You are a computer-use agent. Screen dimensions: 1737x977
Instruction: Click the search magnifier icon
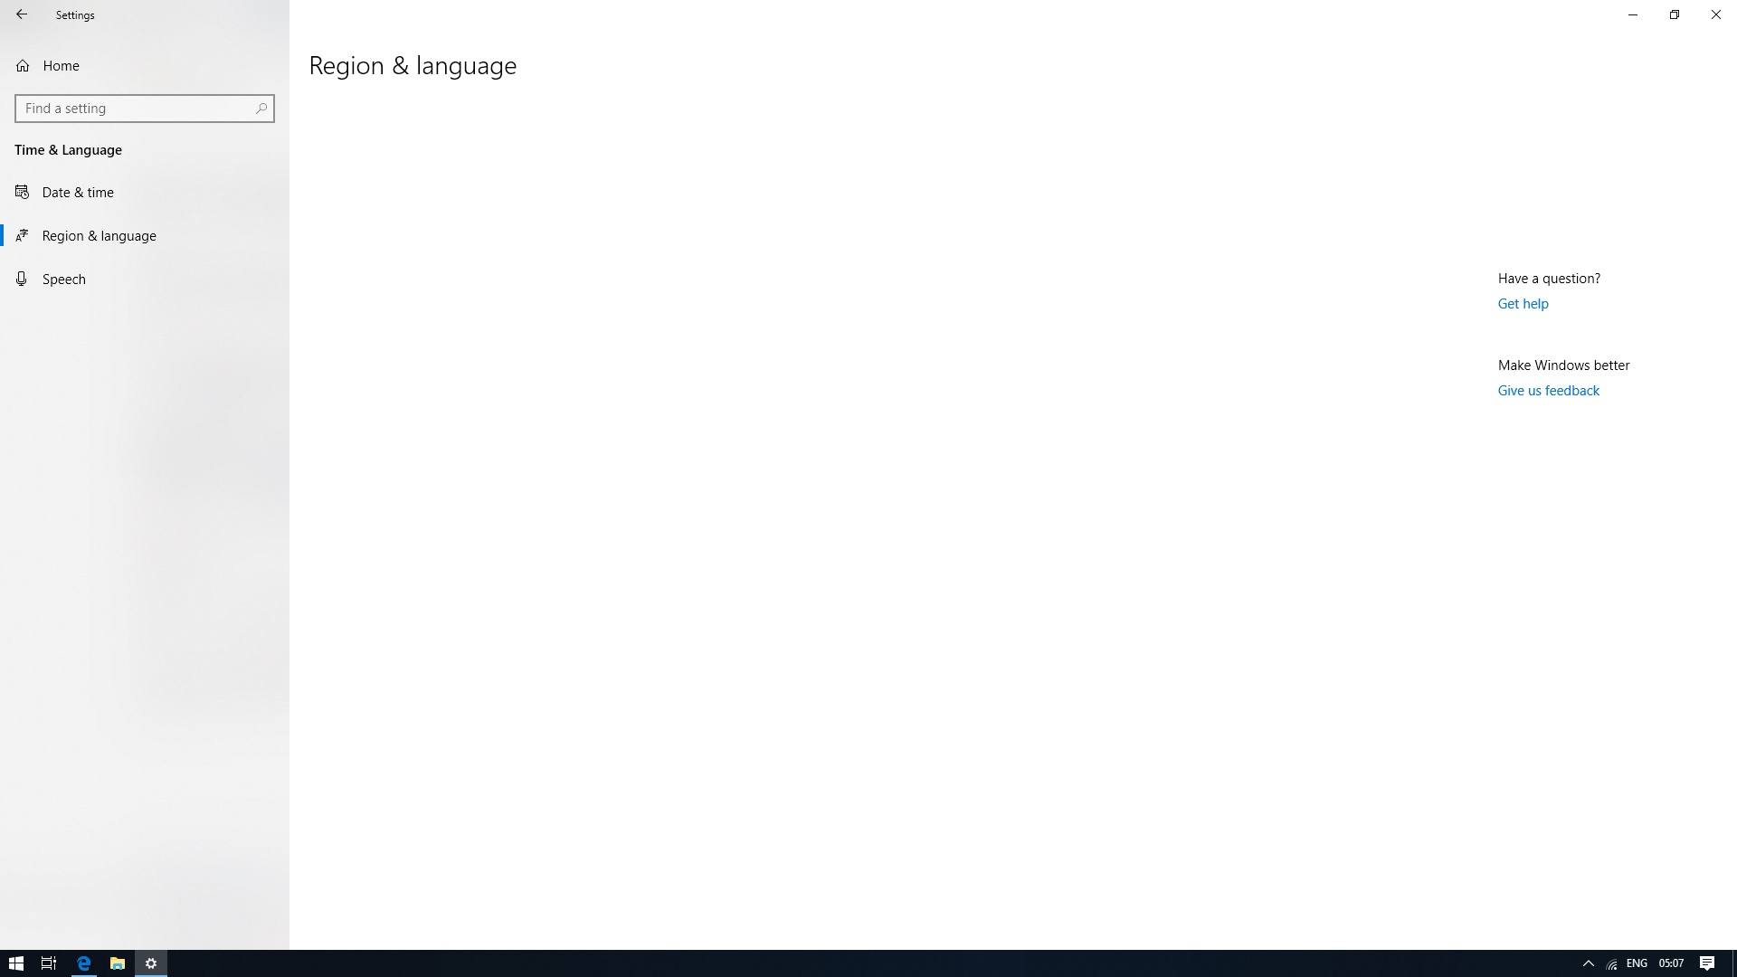(x=261, y=109)
